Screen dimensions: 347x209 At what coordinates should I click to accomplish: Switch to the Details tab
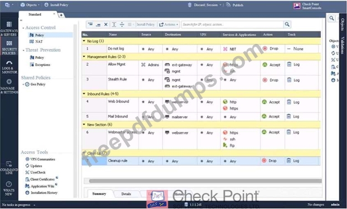coord(126,193)
